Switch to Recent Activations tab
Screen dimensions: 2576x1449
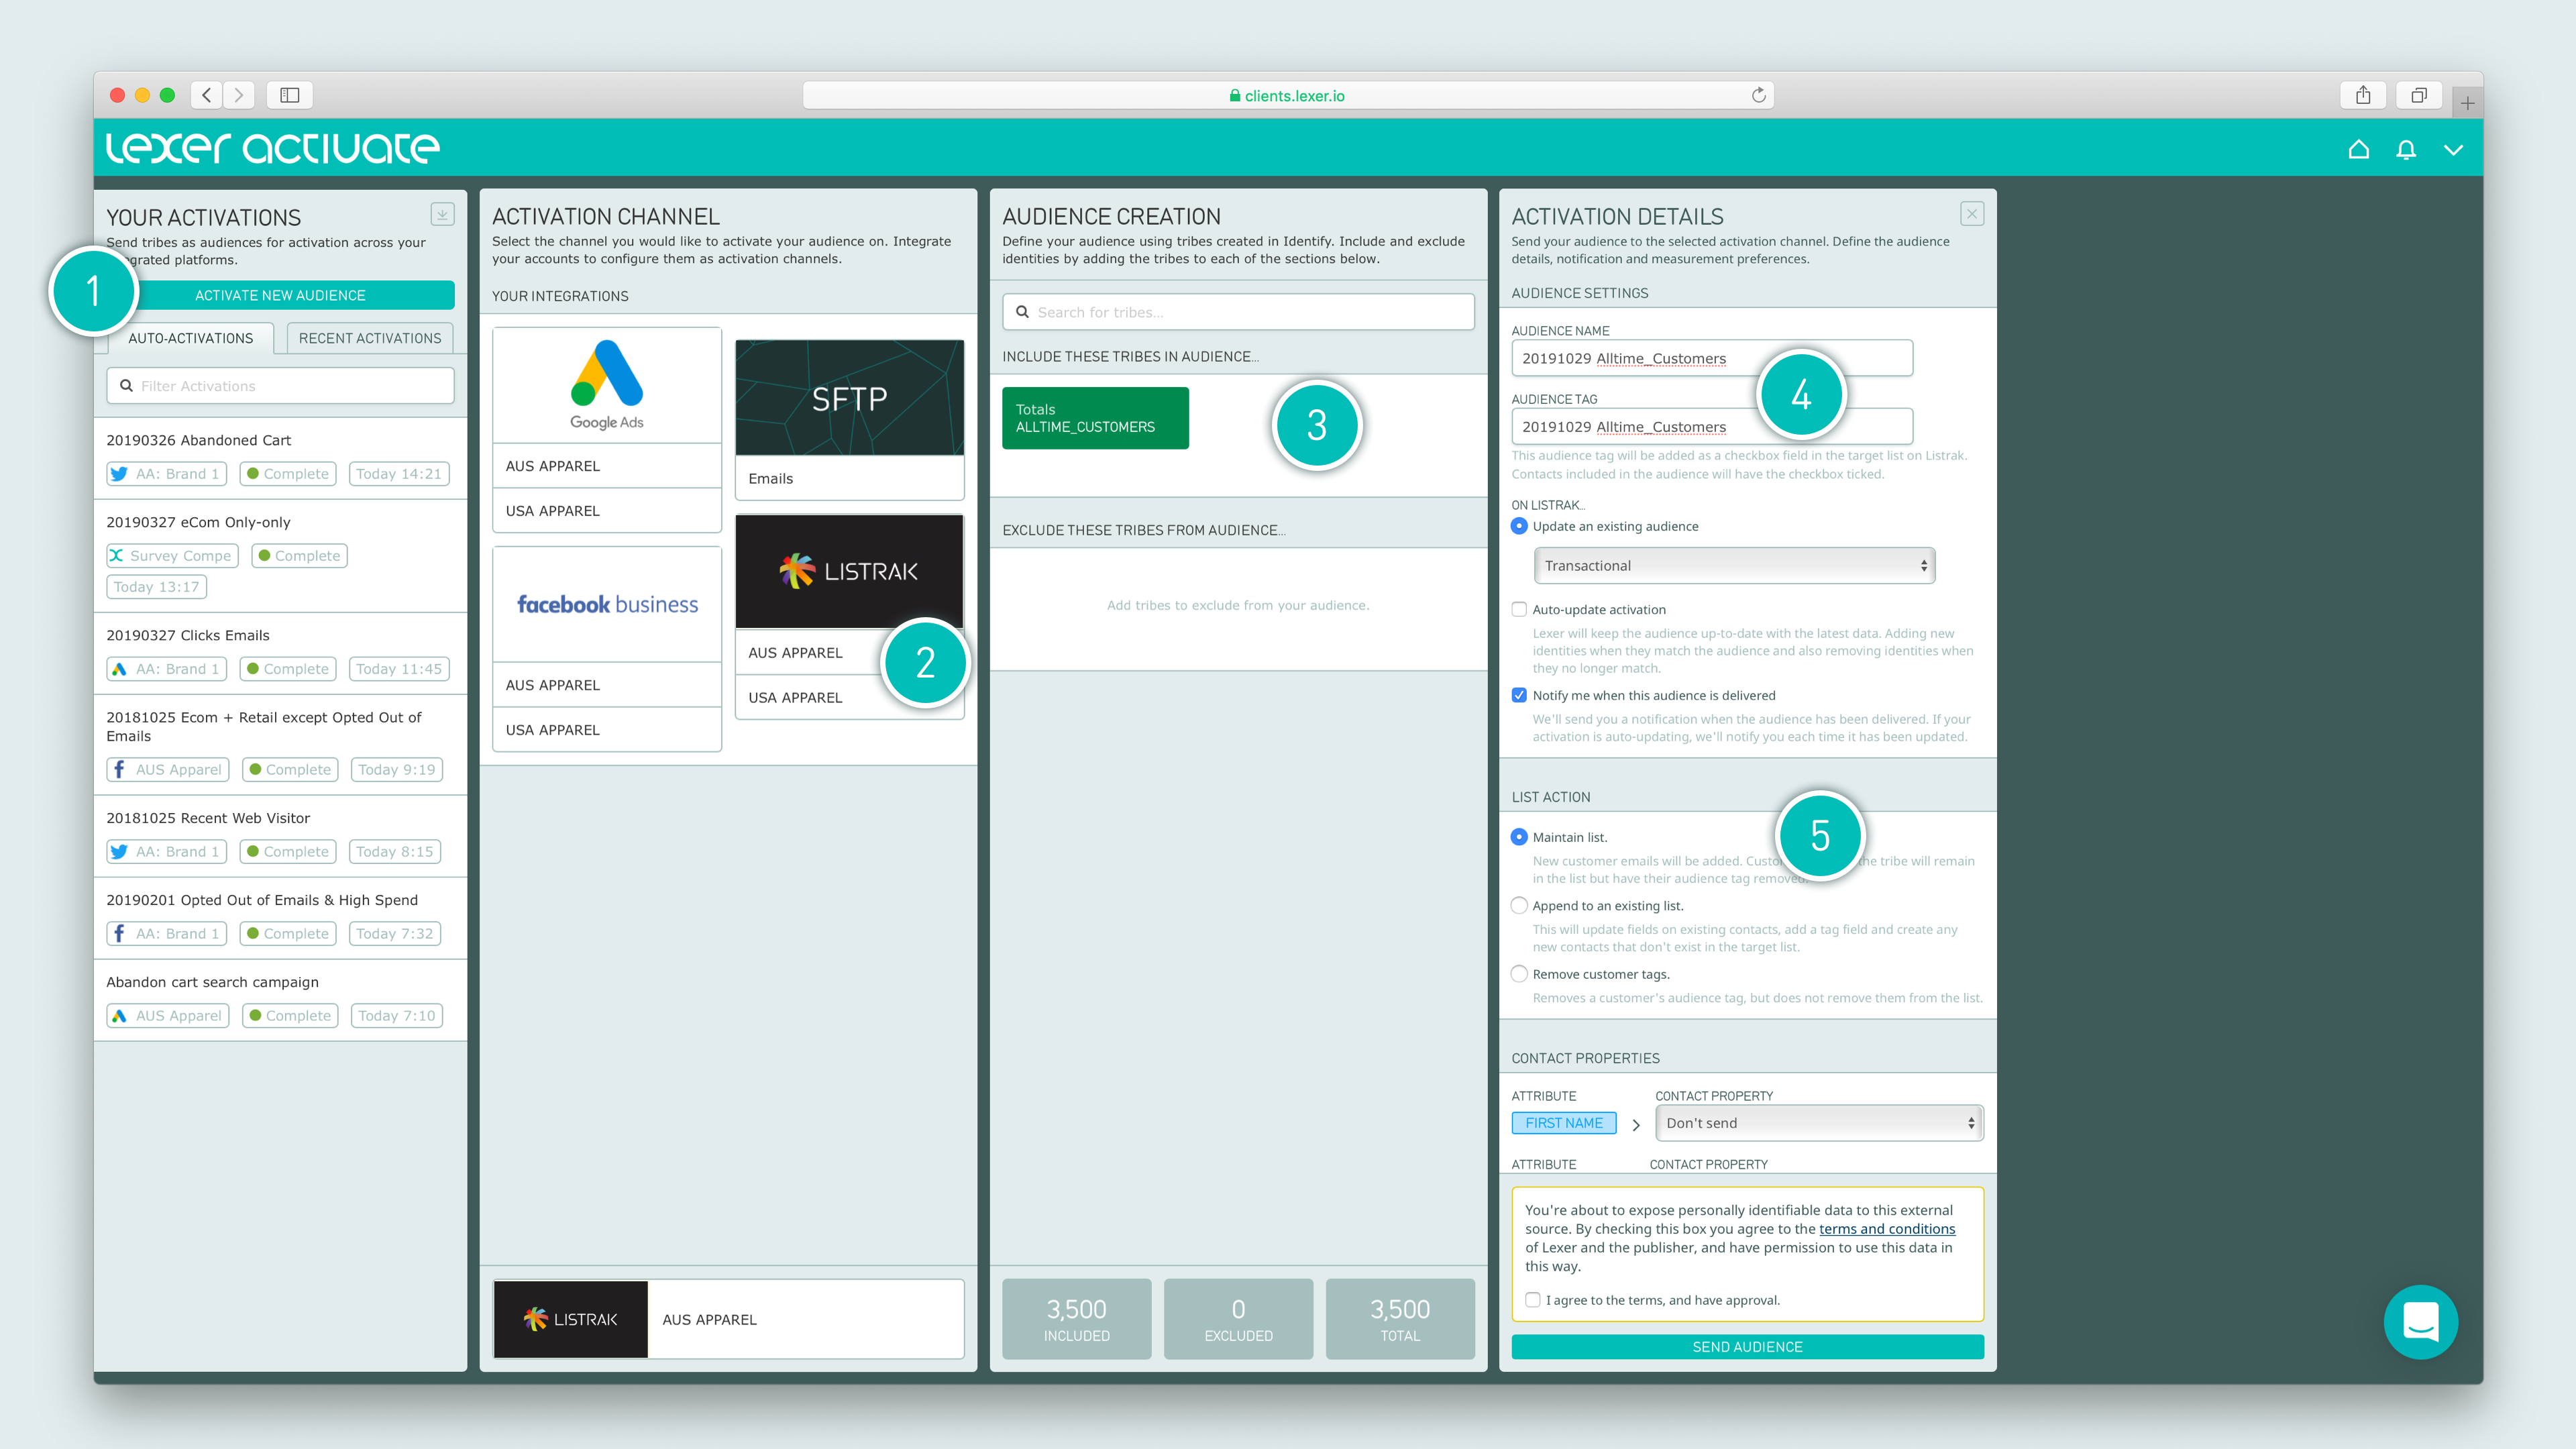coord(369,338)
